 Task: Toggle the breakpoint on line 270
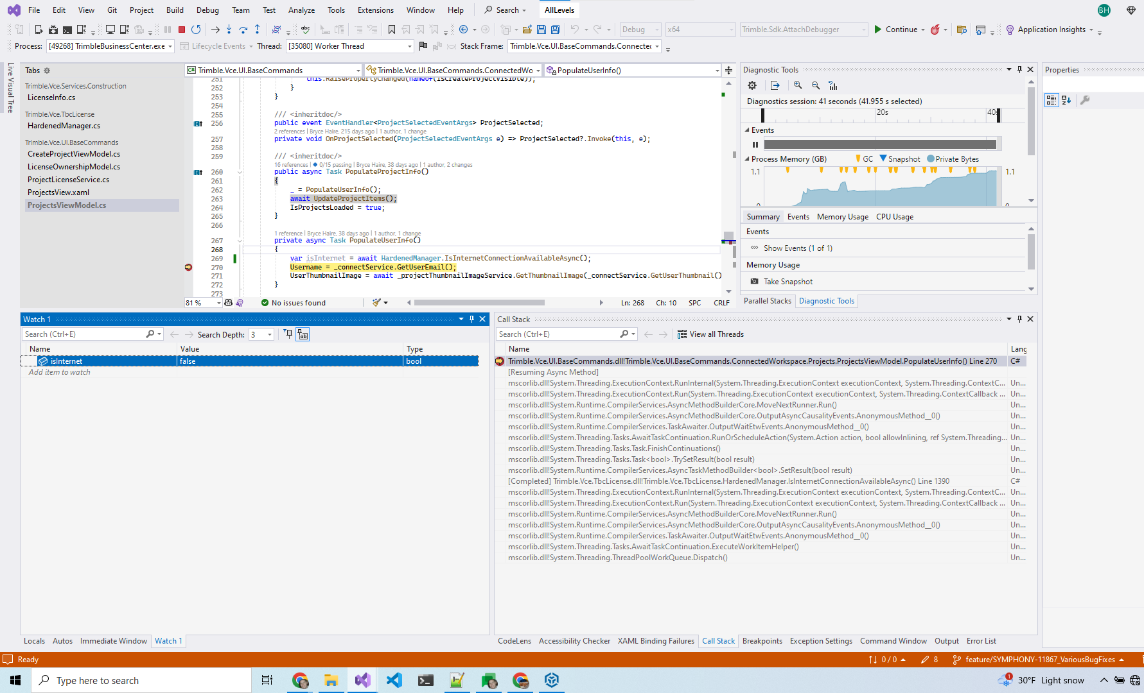click(188, 267)
